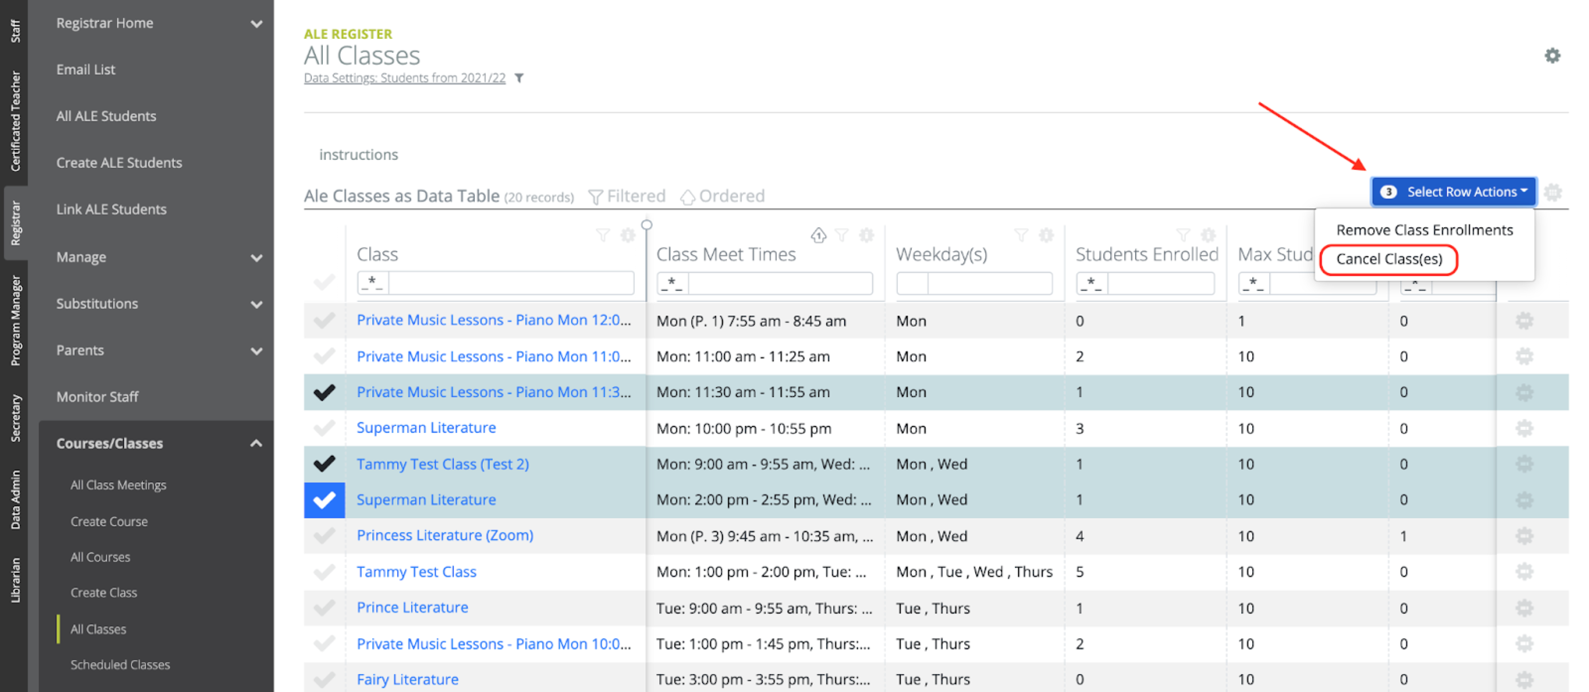This screenshot has height=692, width=1589.
Task: Expand the Substitutions sidebar section
Action: (x=257, y=305)
